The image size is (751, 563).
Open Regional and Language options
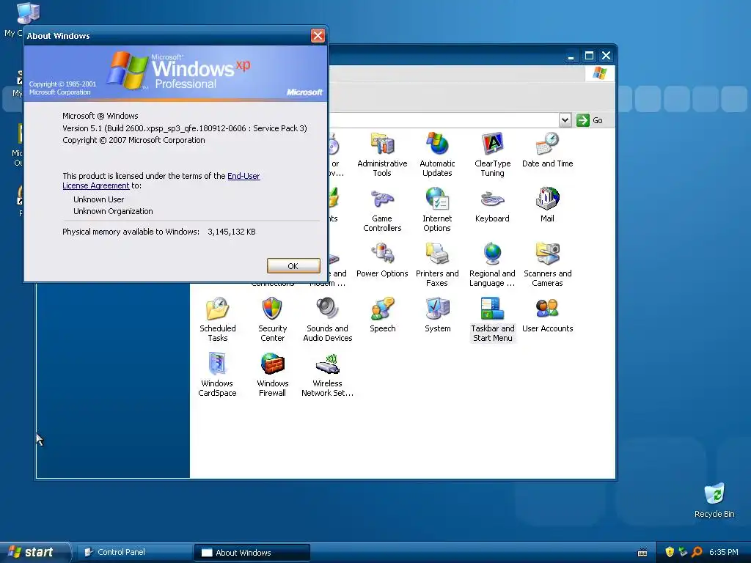[x=492, y=264]
